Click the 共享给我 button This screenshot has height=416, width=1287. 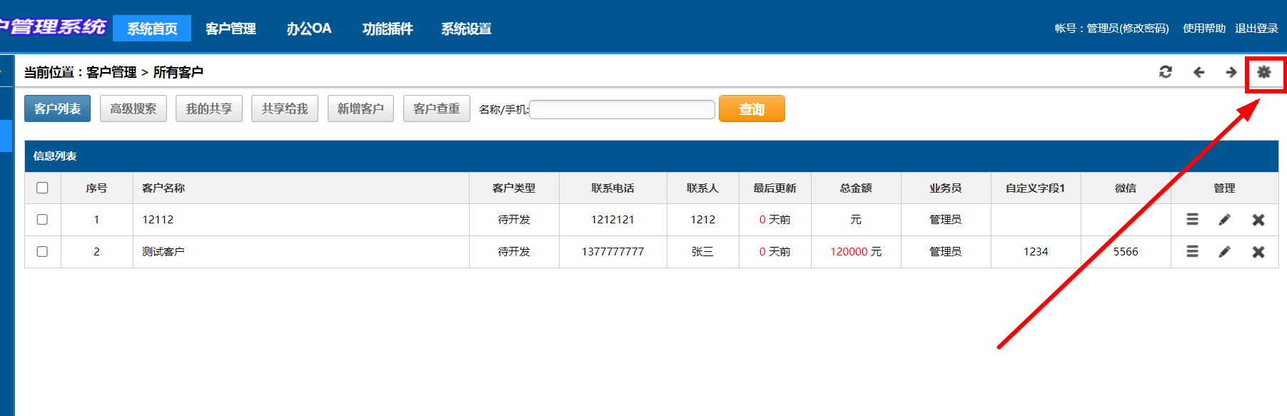coord(285,108)
